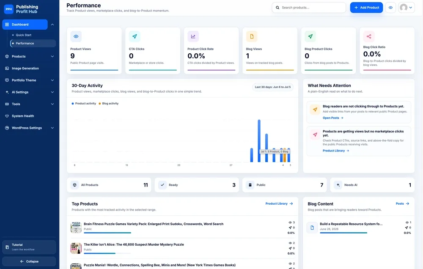This screenshot has width=423, height=269.
Task: Click the Image Generation picture icon
Action: point(7,68)
